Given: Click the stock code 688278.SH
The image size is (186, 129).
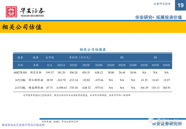Looking at the screenshot, I should [20, 72].
